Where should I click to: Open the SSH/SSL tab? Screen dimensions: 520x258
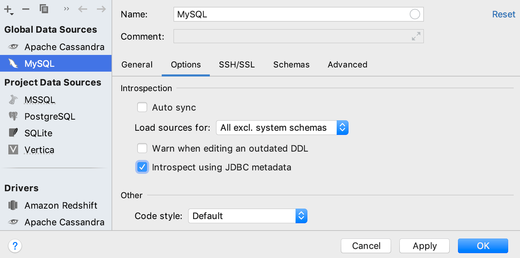[x=237, y=65]
